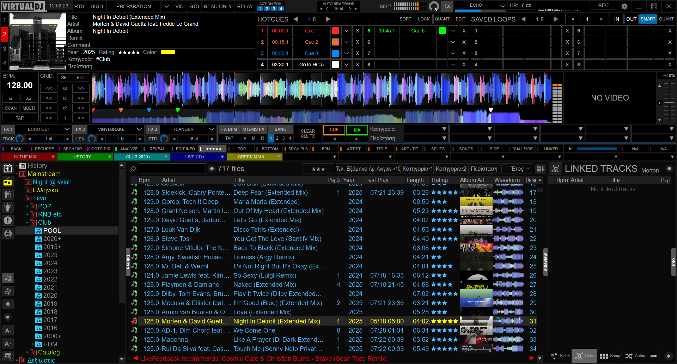Viewport: 677px width, 364px height.
Task: Enable the master FX button
Action: (447, 6)
